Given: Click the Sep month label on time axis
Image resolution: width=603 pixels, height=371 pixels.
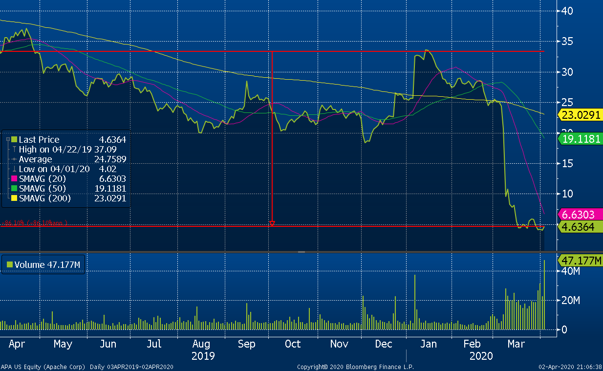Looking at the screenshot, I should pos(247,345).
